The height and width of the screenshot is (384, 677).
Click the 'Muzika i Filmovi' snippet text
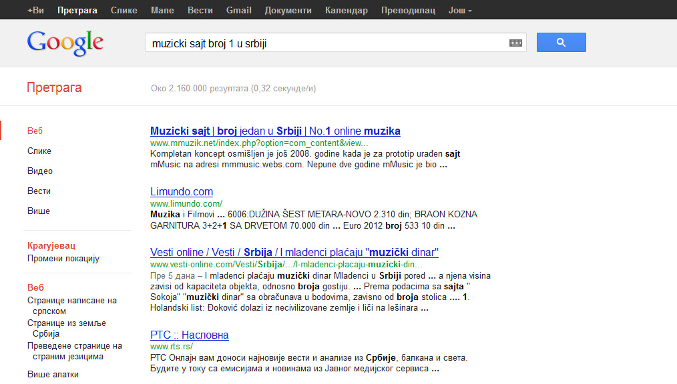pyautogui.click(x=314, y=220)
